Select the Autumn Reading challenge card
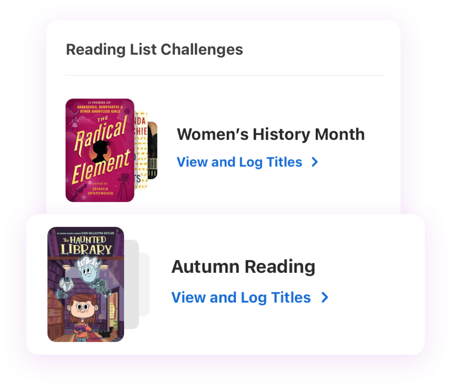 225,283
